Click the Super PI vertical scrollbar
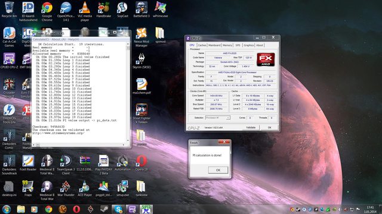Screen dimensions: 382x214 point(128,92)
